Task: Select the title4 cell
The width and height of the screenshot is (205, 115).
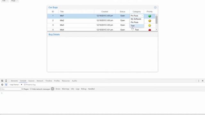Action: [76, 30]
